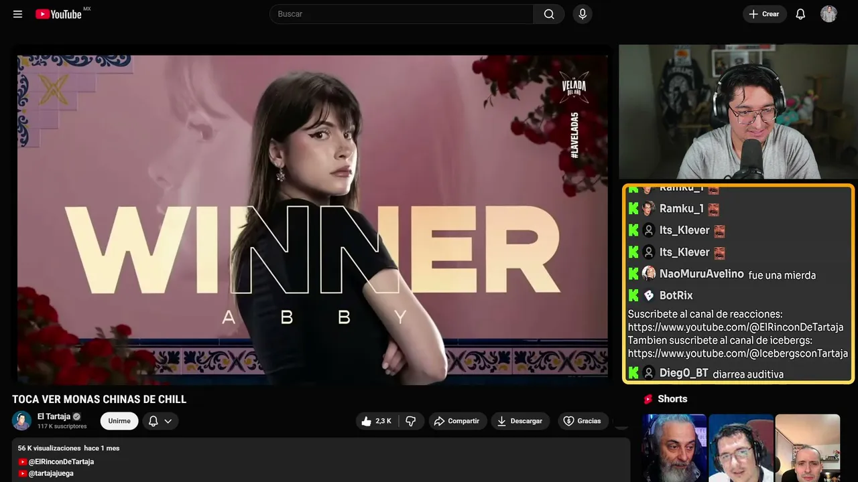Viewport: 858px width, 482px height.
Task: Click the video title TOCA VER MONAS CHINAS
Action: (99, 400)
